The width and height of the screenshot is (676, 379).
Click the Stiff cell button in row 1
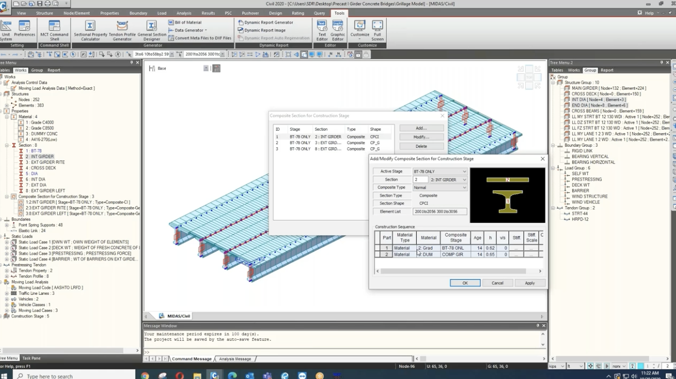(x=516, y=248)
